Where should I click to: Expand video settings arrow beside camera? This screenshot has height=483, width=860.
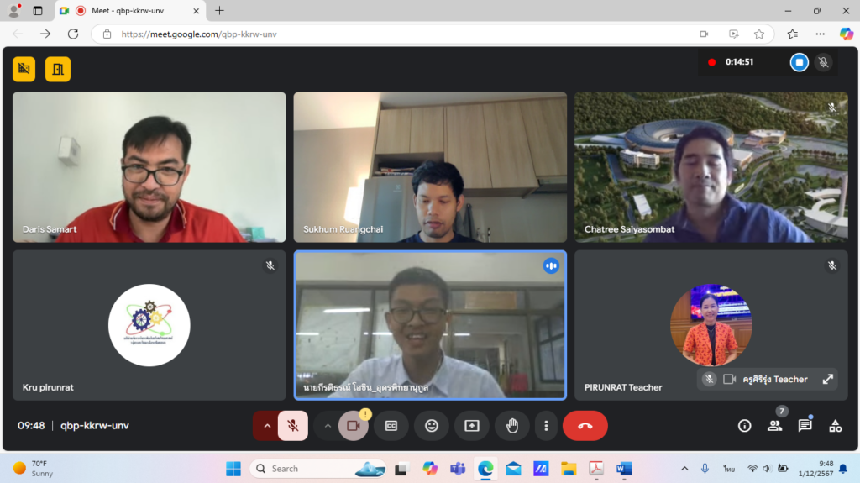(x=328, y=425)
